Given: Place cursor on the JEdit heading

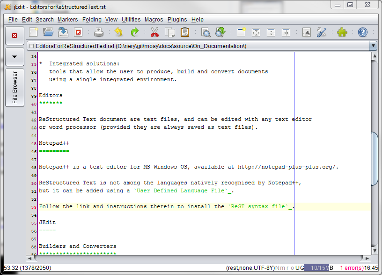Looking at the screenshot, I should click(47, 223).
